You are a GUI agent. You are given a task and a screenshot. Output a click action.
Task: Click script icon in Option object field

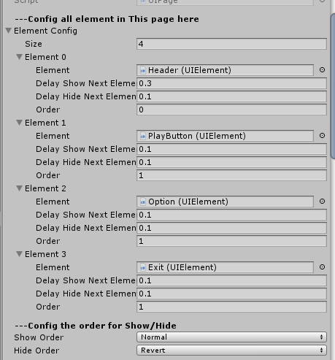(143, 202)
